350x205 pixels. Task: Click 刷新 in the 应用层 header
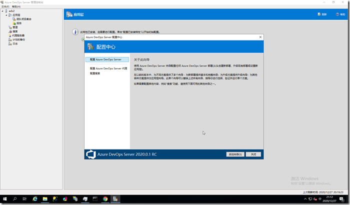[322, 14]
